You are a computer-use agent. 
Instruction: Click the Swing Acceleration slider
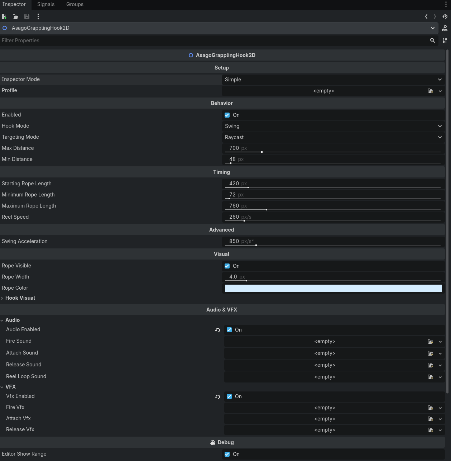[x=333, y=245]
